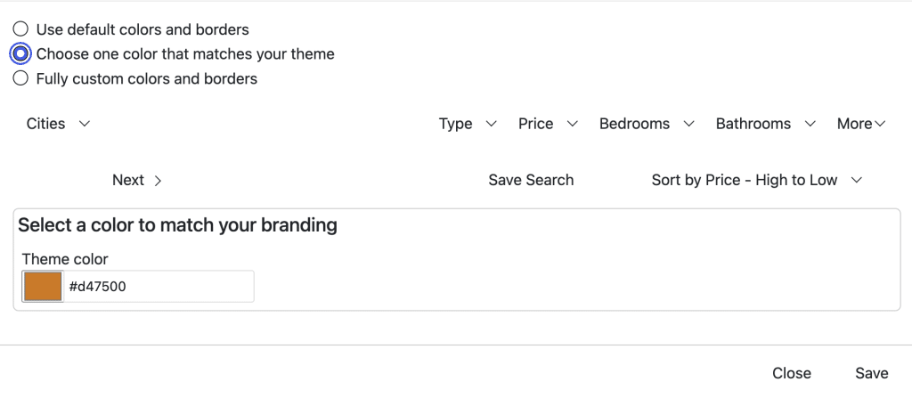Click the chevron icon beside Bathrooms
The height and width of the screenshot is (398, 912).
click(x=810, y=124)
